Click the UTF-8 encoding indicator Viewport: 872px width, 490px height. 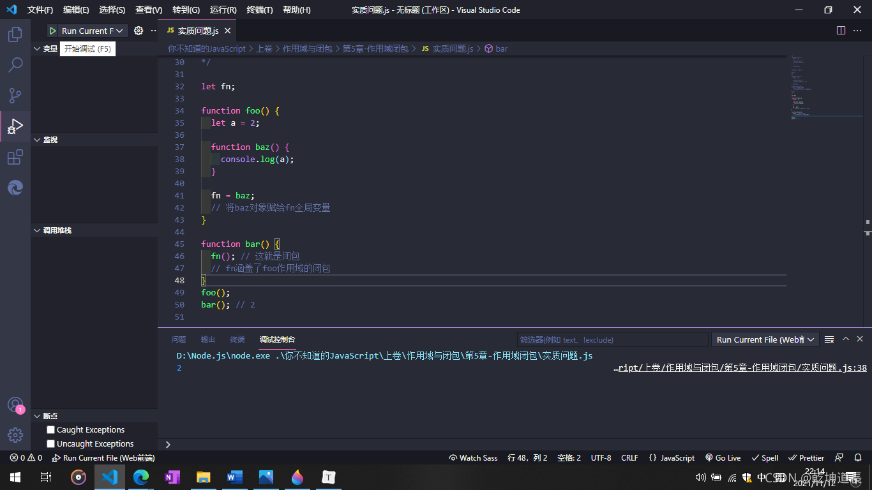(601, 458)
